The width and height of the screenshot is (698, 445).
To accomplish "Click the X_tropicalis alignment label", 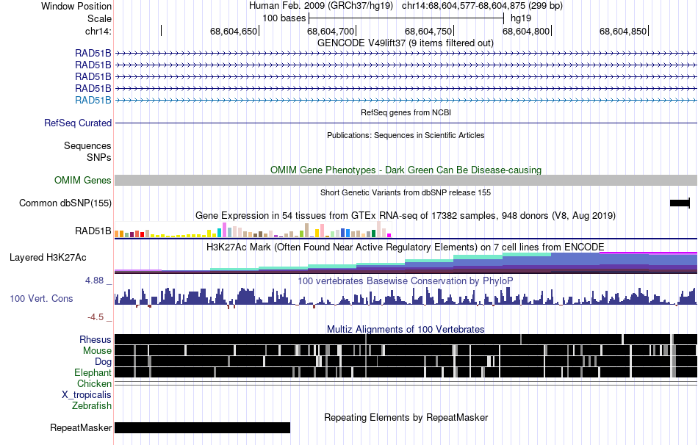I will 87,395.
